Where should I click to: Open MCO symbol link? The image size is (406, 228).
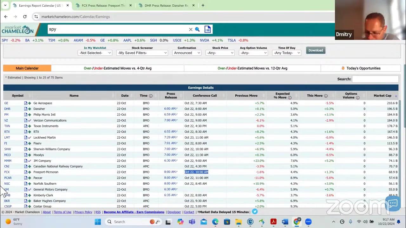[x=8, y=155]
